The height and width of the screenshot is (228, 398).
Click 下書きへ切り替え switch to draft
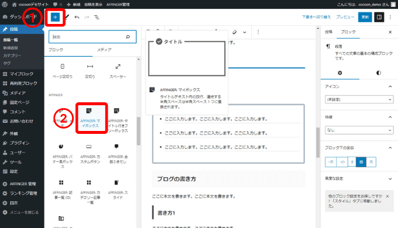[x=316, y=17]
